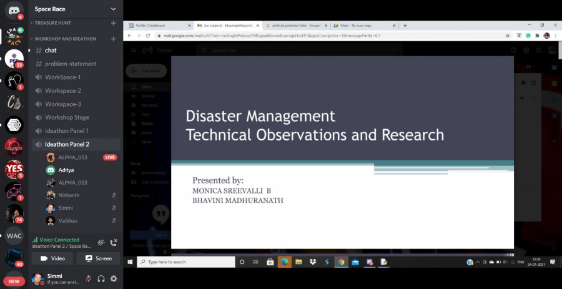Viewport: 562px width, 289px height.
Task: Expand the Space Race server menu
Action: coord(113,9)
